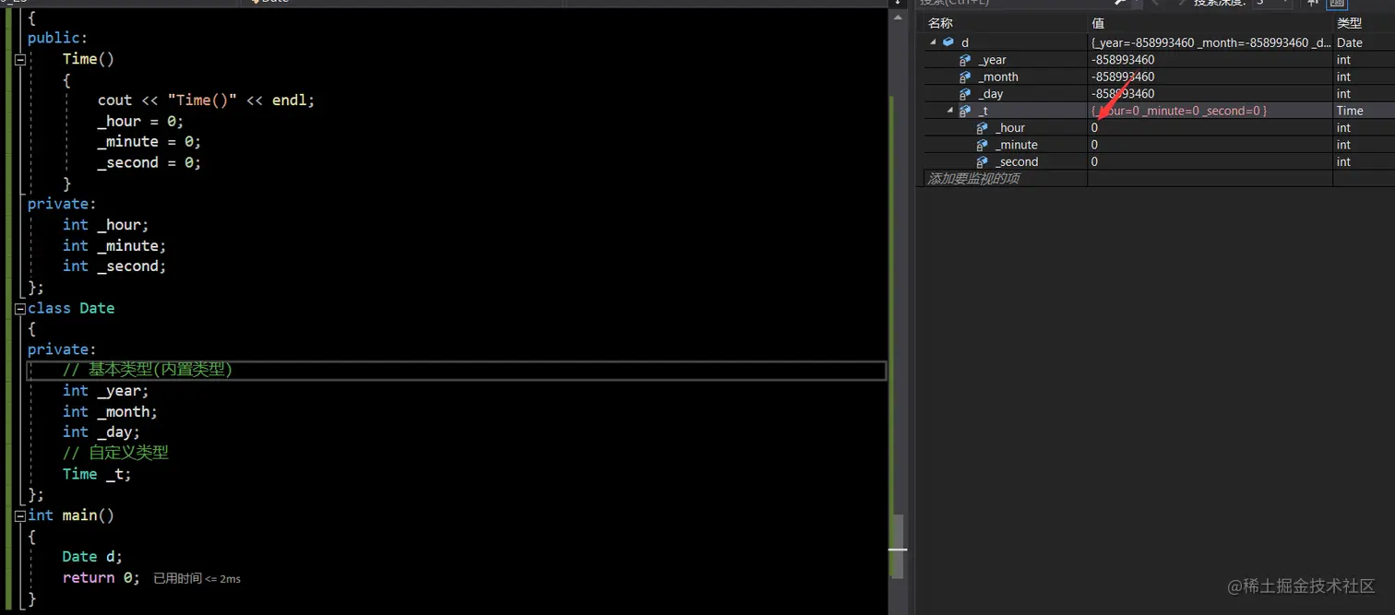The height and width of the screenshot is (615, 1395).
Task: Click the cout << "Time()" << endl; line
Action: point(206,101)
